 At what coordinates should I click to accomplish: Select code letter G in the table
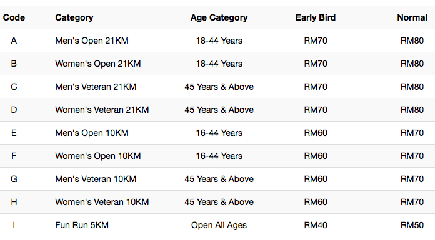[14, 179]
